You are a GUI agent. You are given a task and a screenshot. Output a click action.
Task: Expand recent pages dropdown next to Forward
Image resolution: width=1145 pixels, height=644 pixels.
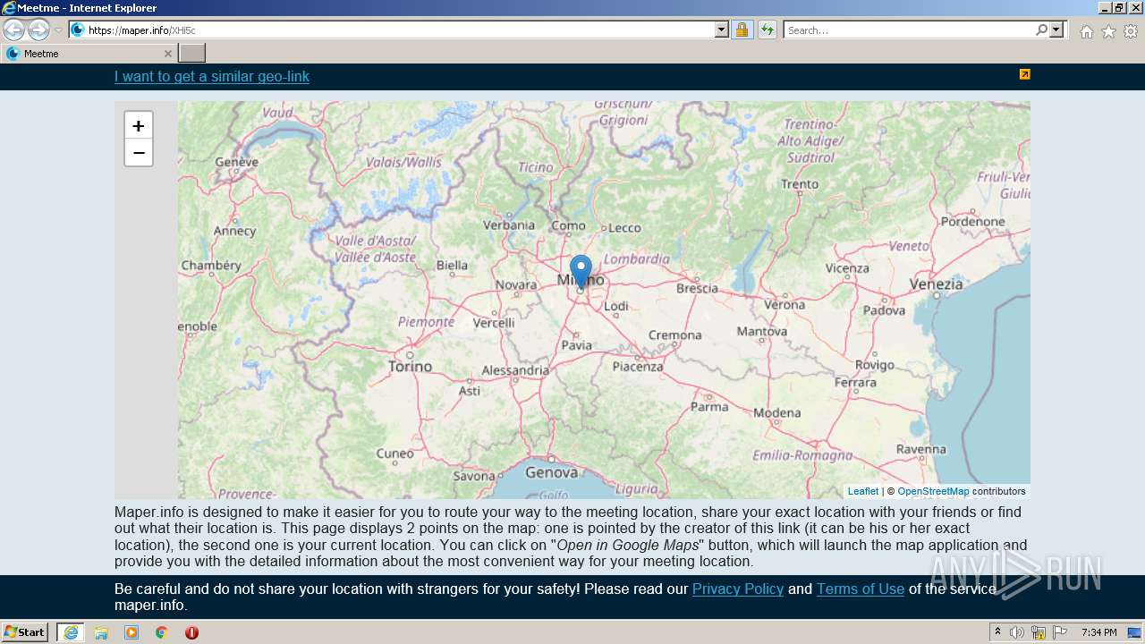click(58, 30)
